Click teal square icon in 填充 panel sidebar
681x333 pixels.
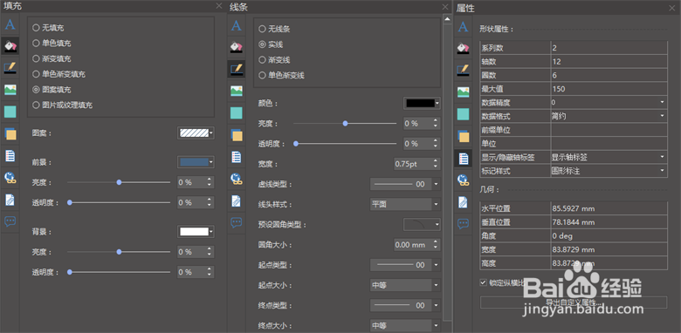coord(10,112)
